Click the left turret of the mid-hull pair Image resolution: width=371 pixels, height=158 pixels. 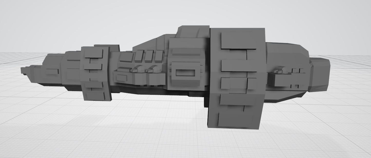pos(137,69)
